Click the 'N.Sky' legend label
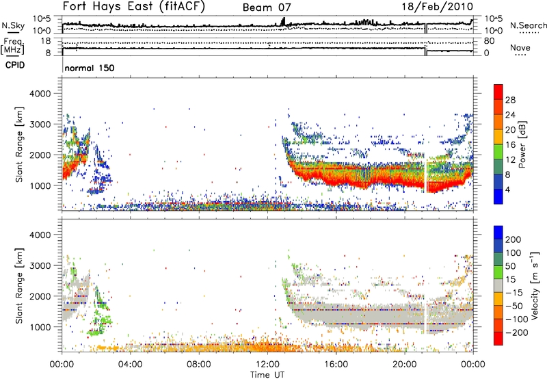Image resolution: width=547 pixels, height=379 pixels. coord(13,25)
